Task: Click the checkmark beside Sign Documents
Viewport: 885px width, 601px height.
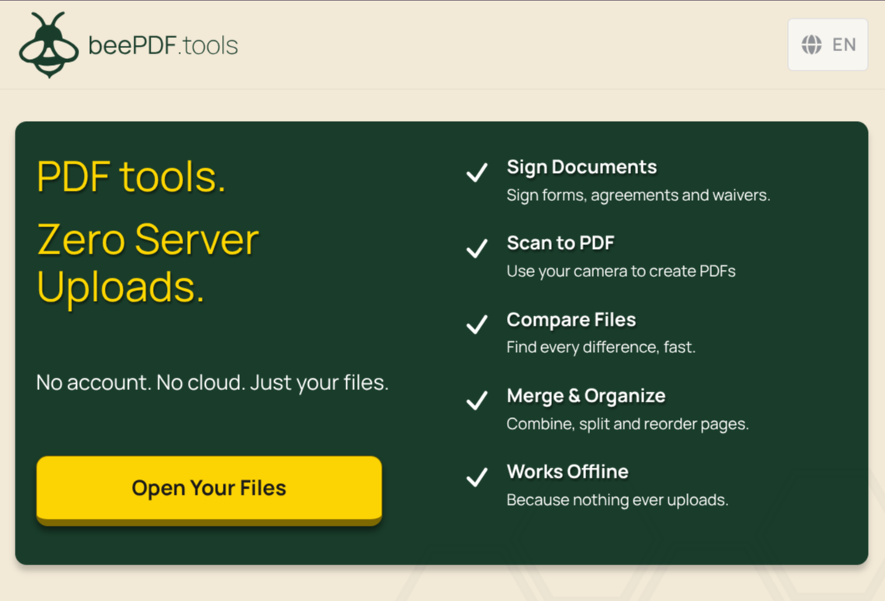Action: (x=477, y=172)
